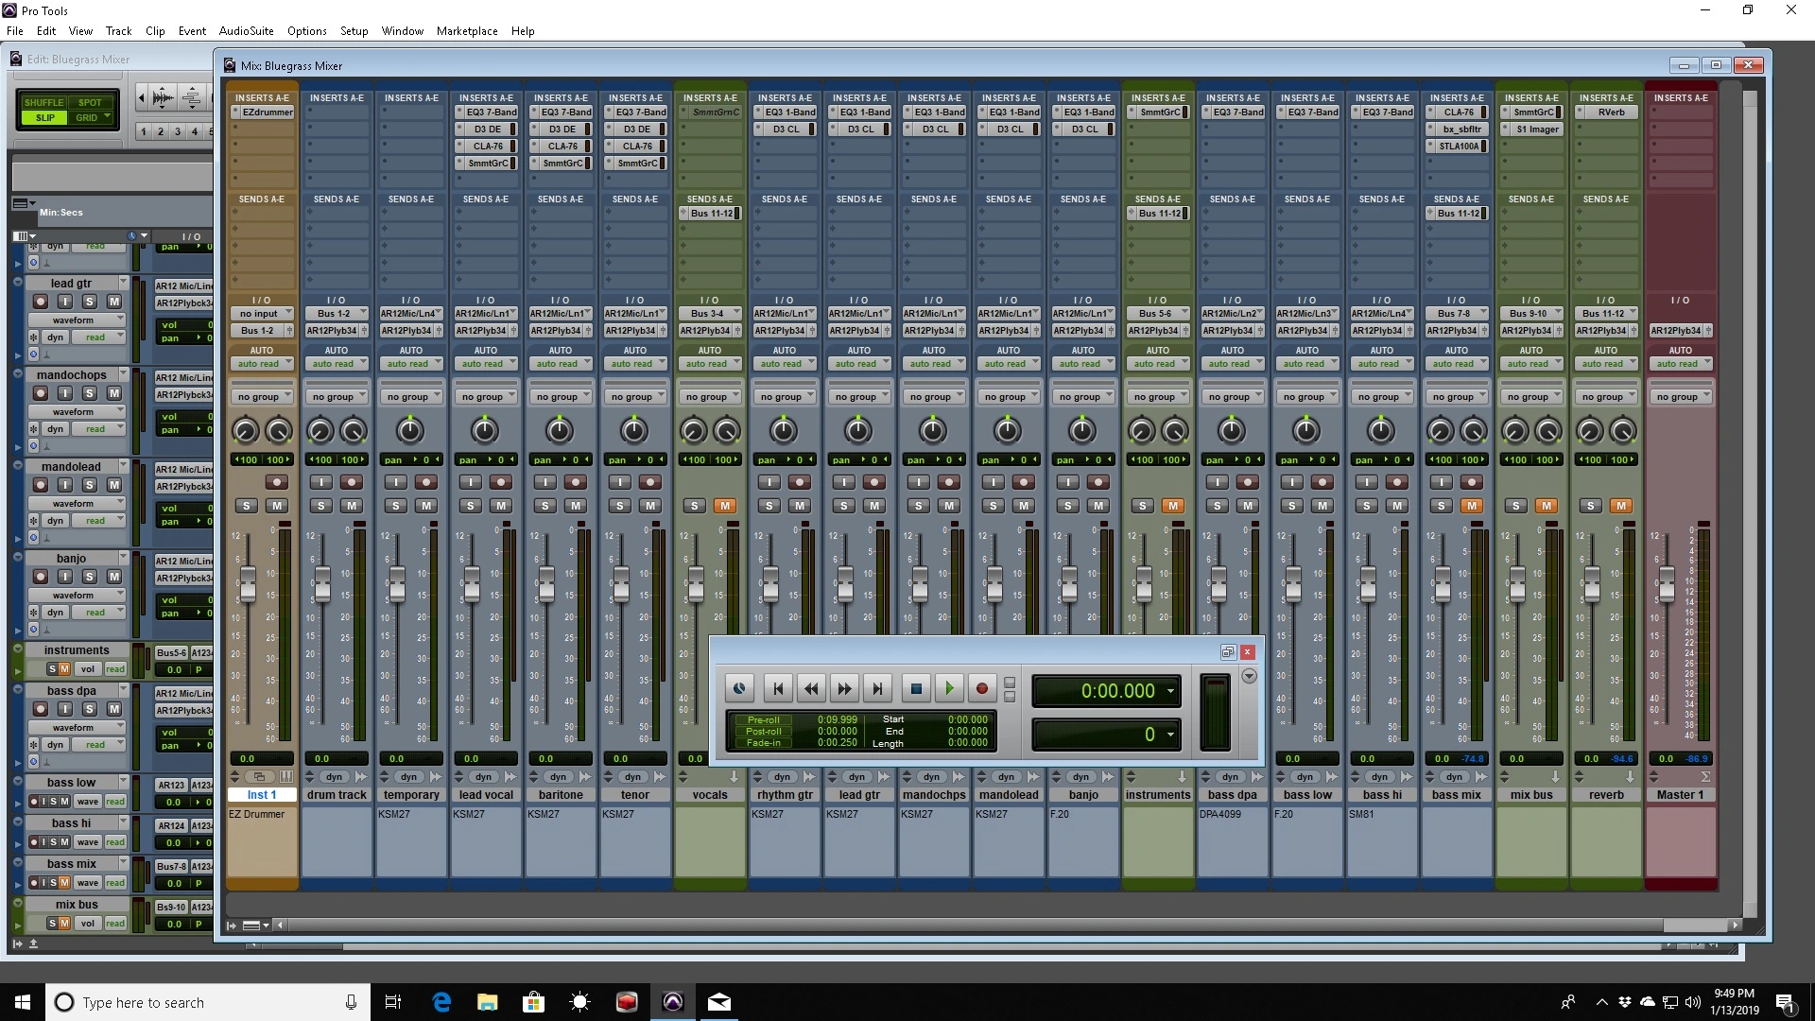Unmute the vocals channel

725,506
